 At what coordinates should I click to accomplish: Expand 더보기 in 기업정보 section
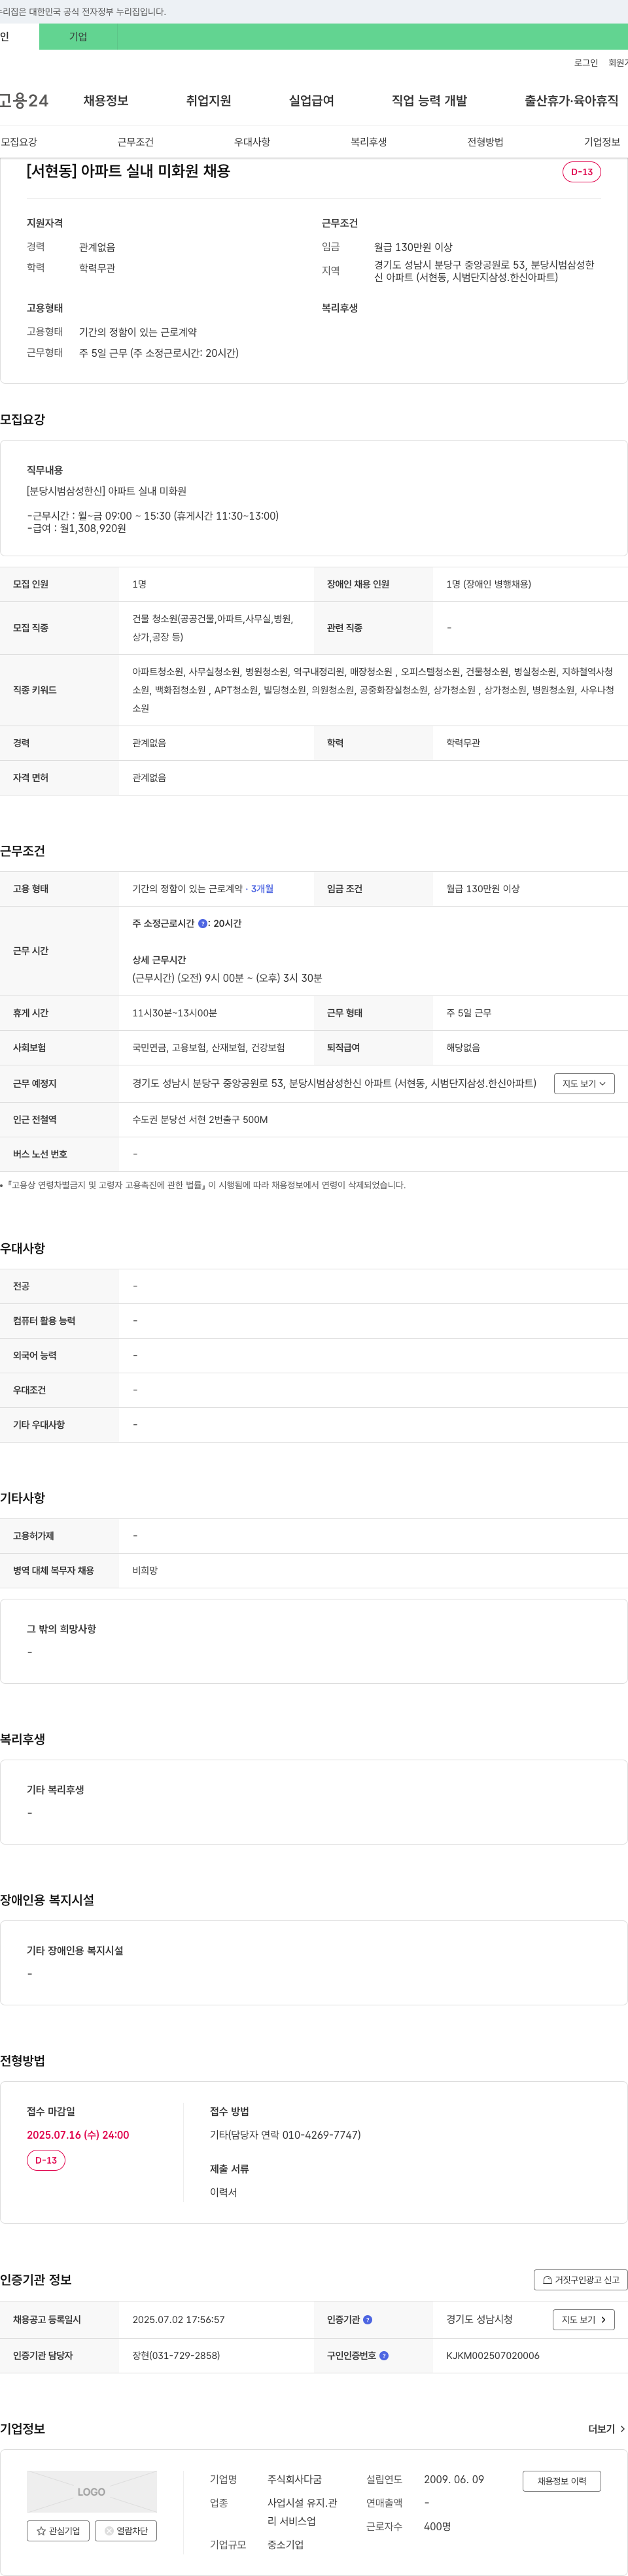tap(607, 2429)
